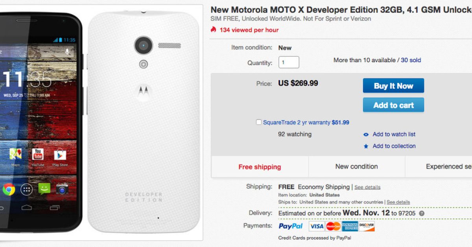Click the PayPal logo
The width and height of the screenshot is (472, 247).
coord(291,226)
